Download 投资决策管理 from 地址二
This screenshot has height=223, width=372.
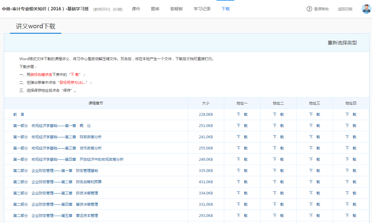point(278,193)
